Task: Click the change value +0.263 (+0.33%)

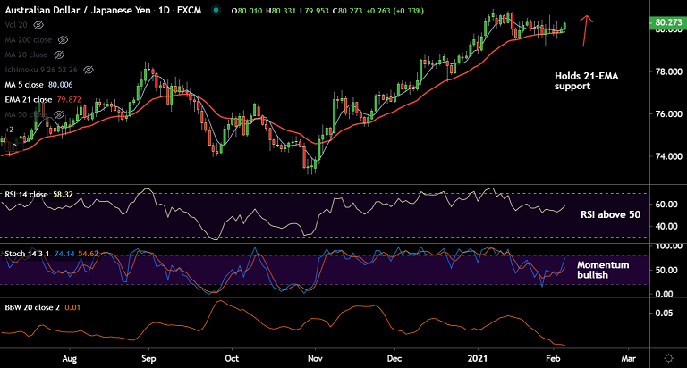Action: pyautogui.click(x=394, y=11)
